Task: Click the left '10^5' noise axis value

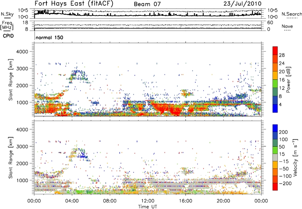Action: 23,10
